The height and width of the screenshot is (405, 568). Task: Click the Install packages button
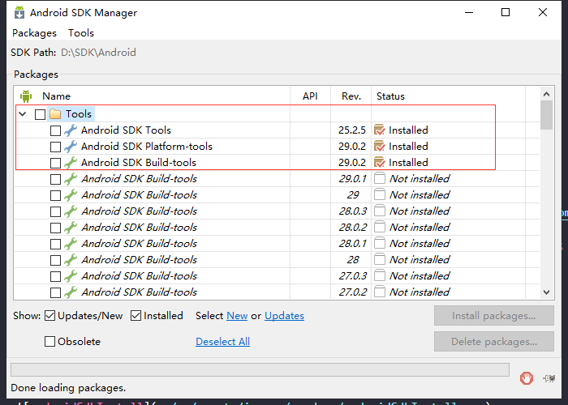click(x=493, y=316)
